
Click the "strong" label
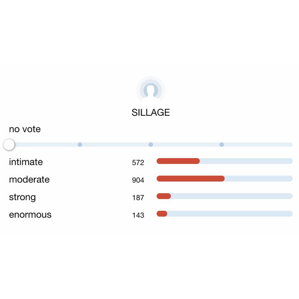22,197
